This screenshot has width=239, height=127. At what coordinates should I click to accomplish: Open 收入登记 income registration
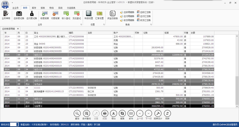point(66,15)
